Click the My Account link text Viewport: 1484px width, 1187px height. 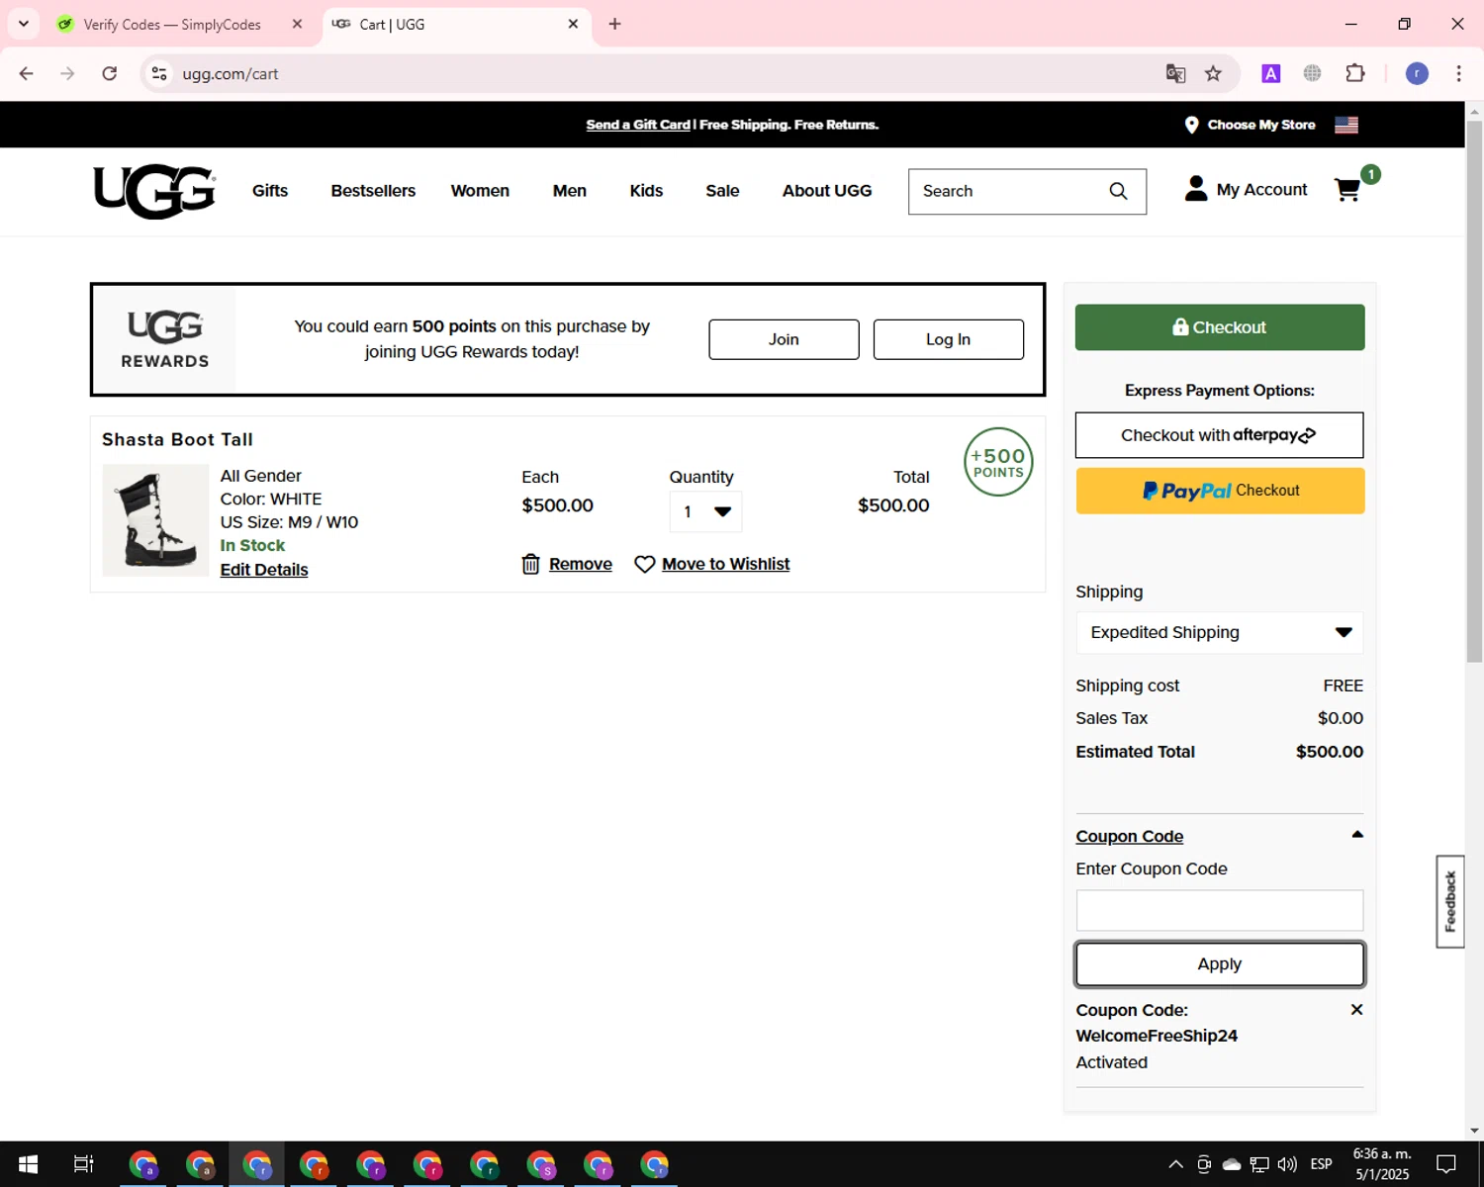(1261, 189)
